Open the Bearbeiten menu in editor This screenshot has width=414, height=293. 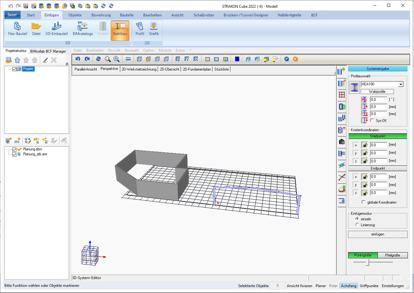pyautogui.click(x=95, y=50)
